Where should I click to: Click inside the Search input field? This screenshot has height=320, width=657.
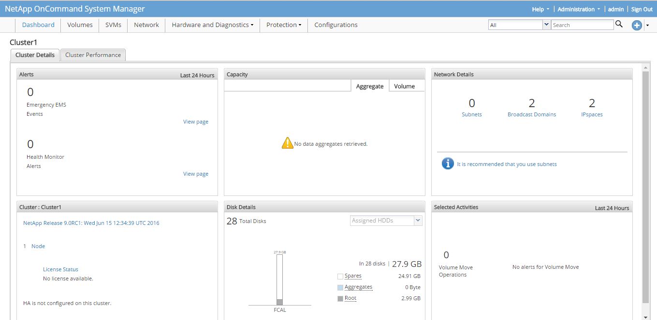pyautogui.click(x=582, y=24)
